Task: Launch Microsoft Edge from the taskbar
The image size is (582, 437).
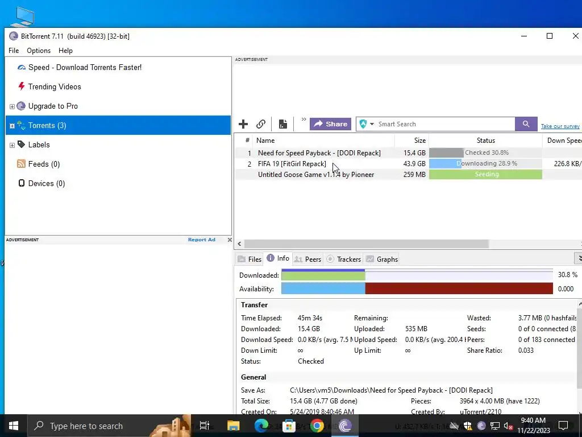Action: pyautogui.click(x=261, y=426)
